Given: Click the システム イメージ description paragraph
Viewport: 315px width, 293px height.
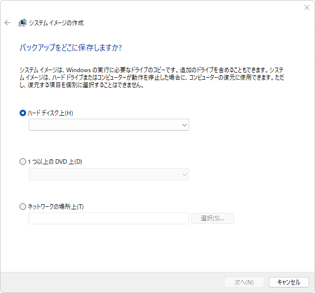Looking at the screenshot, I should tap(151, 78).
